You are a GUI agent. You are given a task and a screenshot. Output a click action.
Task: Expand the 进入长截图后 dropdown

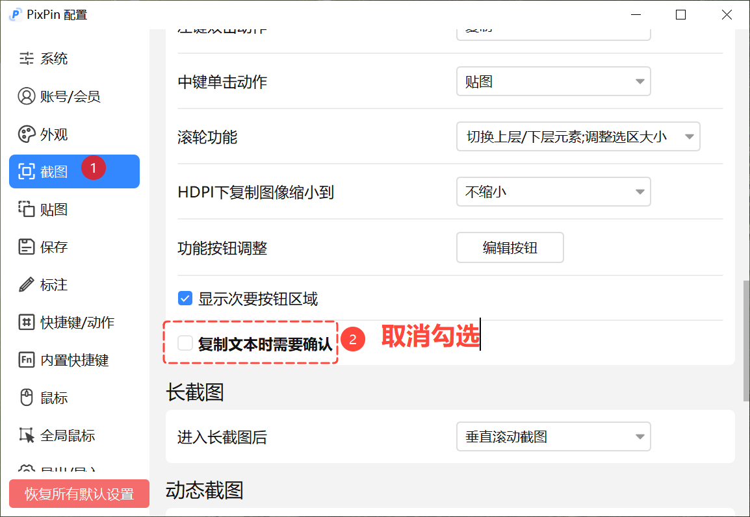click(x=553, y=437)
